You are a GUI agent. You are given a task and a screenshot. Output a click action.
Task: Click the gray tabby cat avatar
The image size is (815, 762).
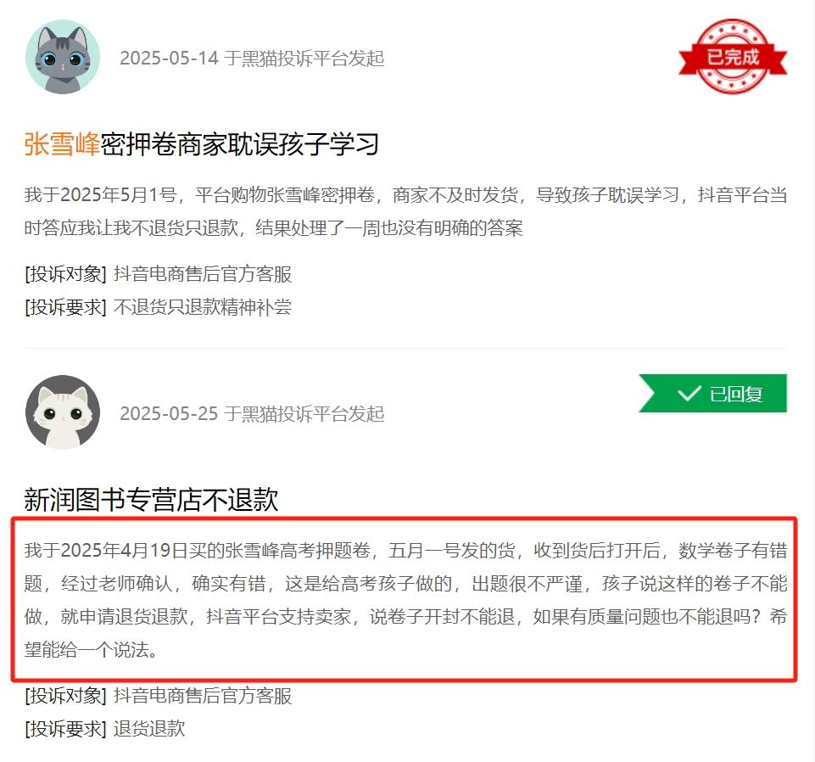(x=63, y=57)
